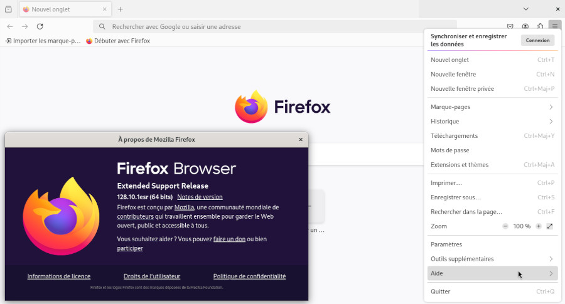Open the Pocket save icon

point(510,26)
